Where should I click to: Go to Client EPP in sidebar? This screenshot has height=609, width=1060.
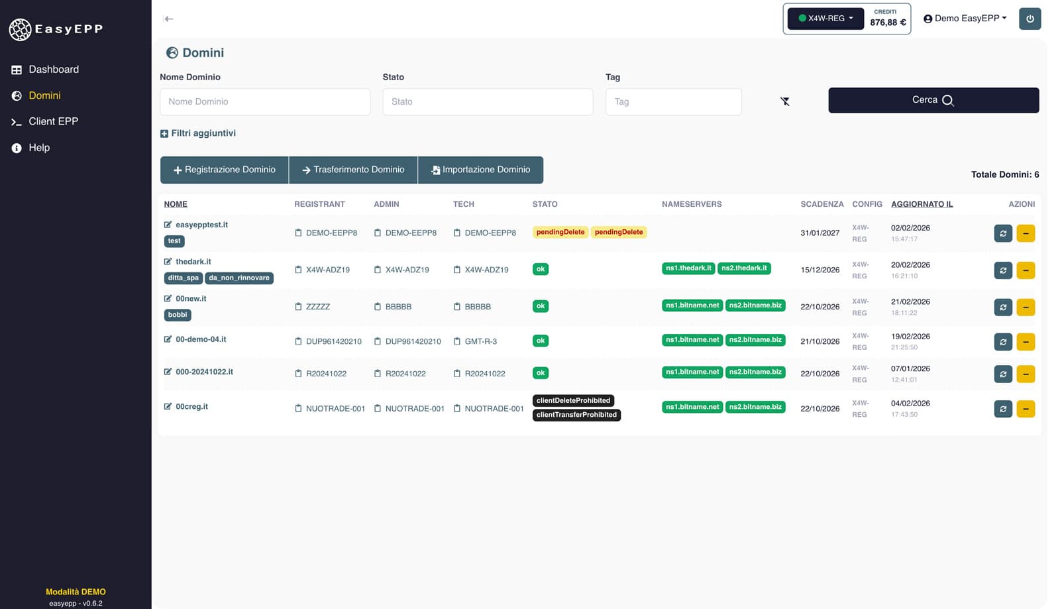(53, 121)
